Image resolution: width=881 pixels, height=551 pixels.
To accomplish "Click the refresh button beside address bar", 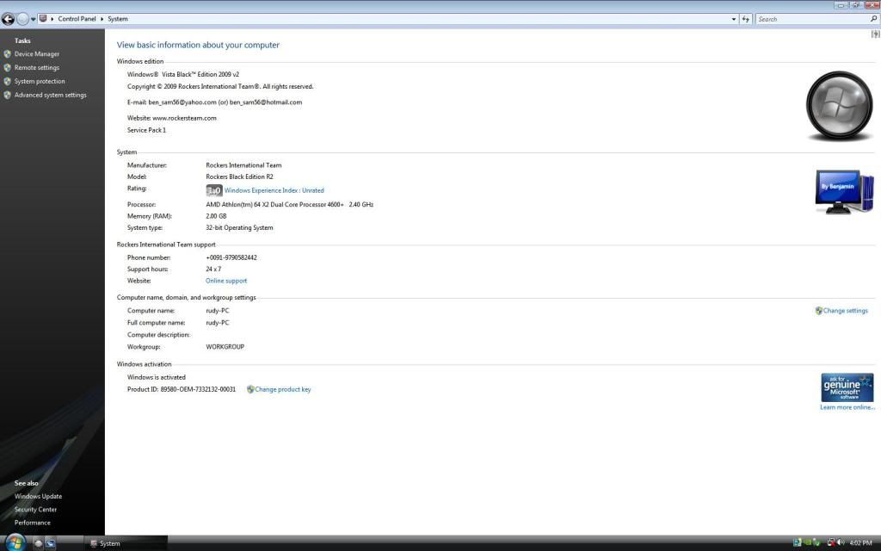I will coord(746,19).
